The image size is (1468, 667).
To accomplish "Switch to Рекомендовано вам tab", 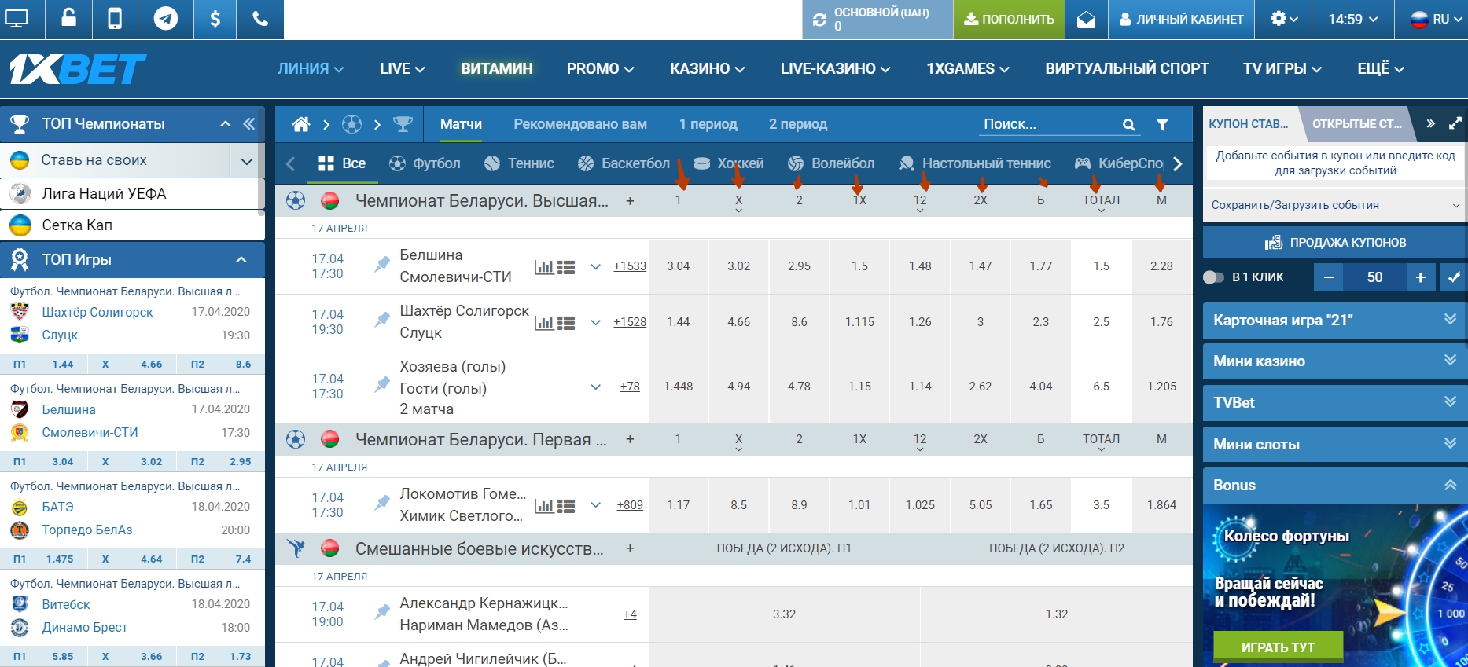I will click(580, 124).
